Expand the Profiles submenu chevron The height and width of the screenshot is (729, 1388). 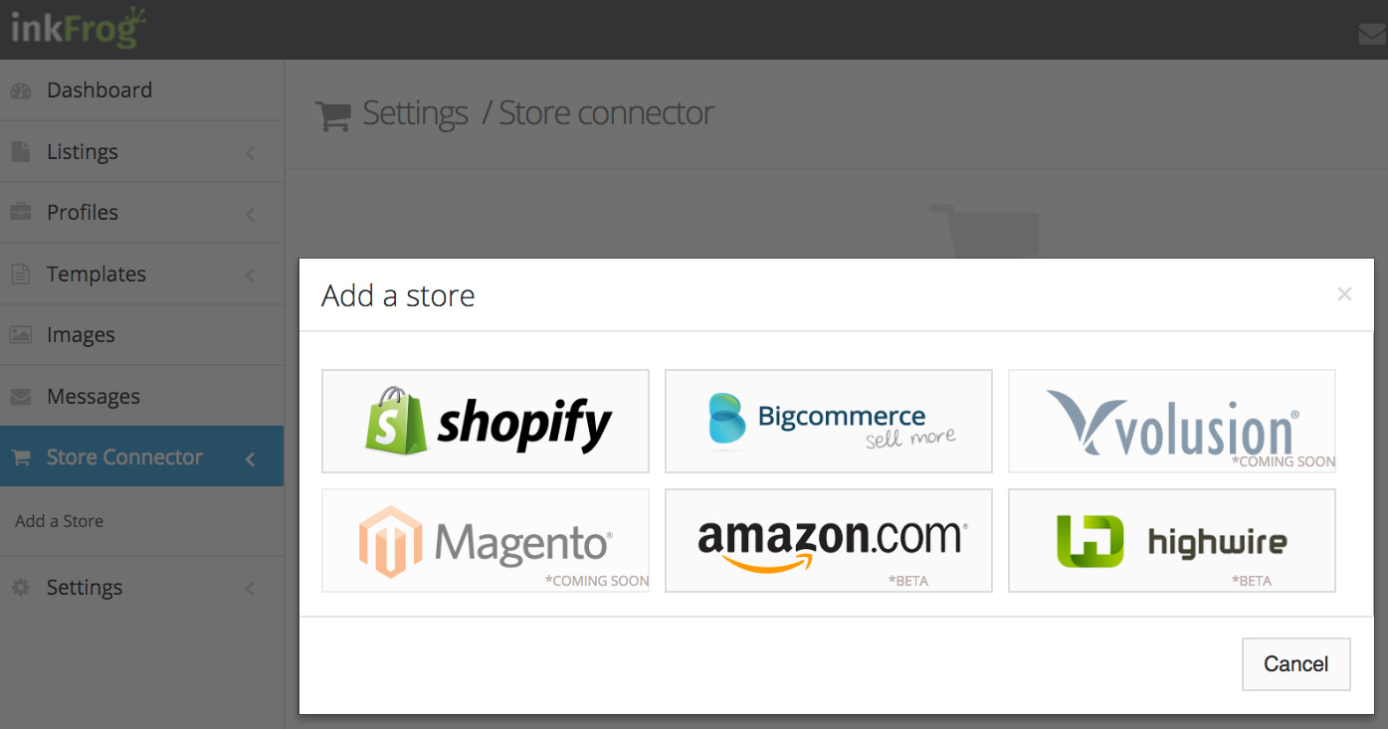point(250,214)
